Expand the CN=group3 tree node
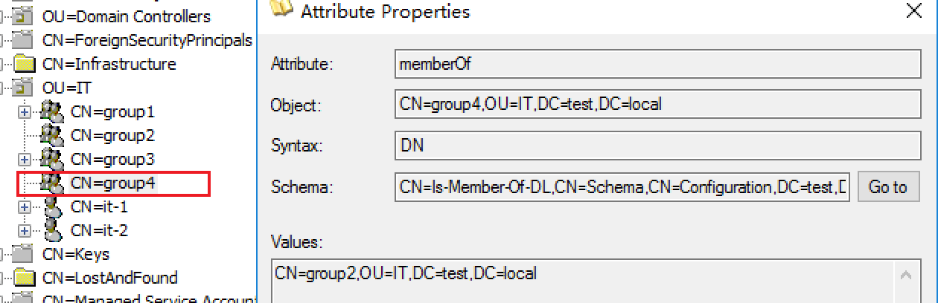938x303 pixels. [x=25, y=160]
